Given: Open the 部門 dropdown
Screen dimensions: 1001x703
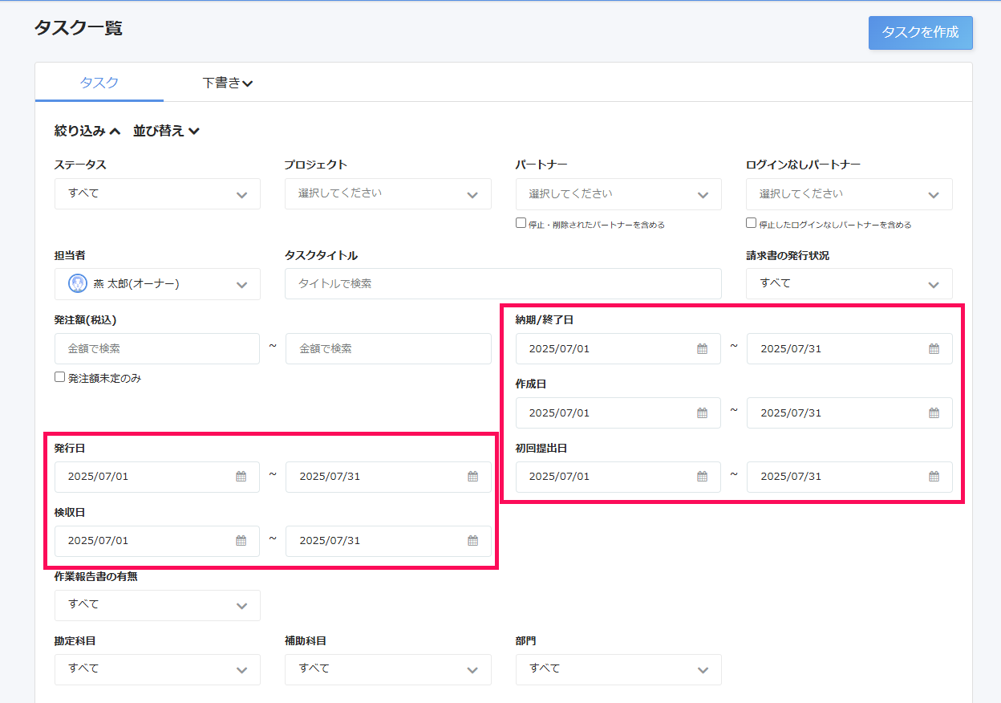Looking at the screenshot, I should tap(618, 669).
